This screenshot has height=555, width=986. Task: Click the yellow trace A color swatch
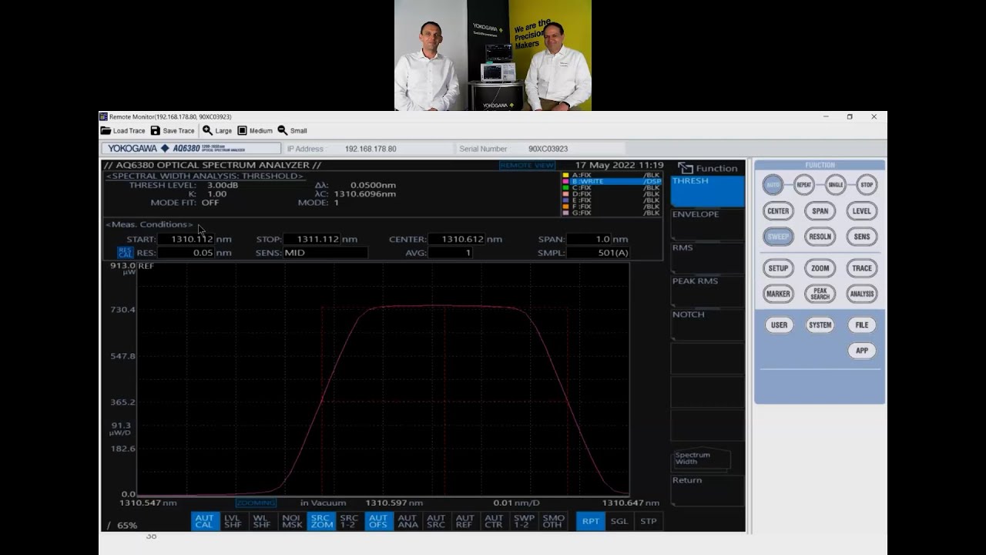(x=565, y=176)
